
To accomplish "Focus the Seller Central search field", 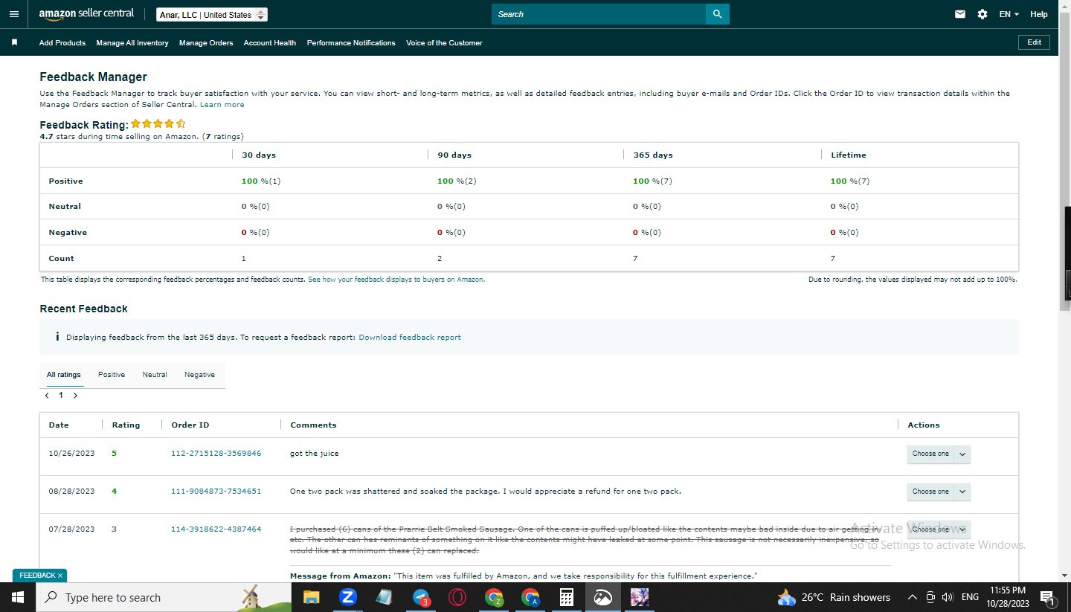I will point(599,14).
